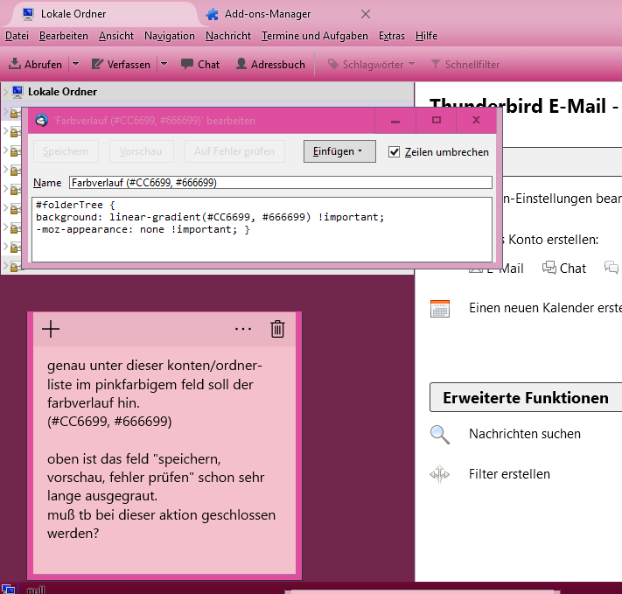The width and height of the screenshot is (622, 594).
Task: Open the Nachricht menu
Action: point(228,36)
